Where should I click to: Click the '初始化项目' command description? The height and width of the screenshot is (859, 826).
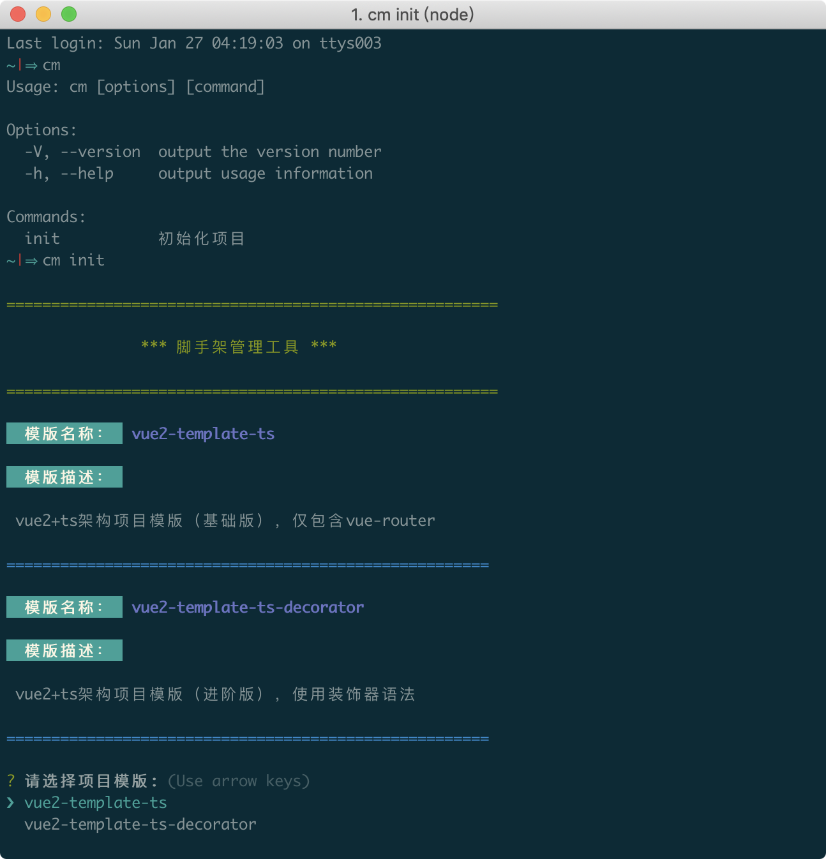202,239
